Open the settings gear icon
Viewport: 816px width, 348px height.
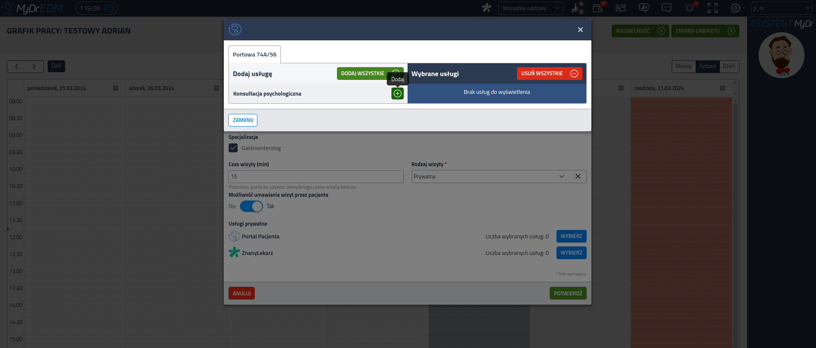(x=736, y=8)
